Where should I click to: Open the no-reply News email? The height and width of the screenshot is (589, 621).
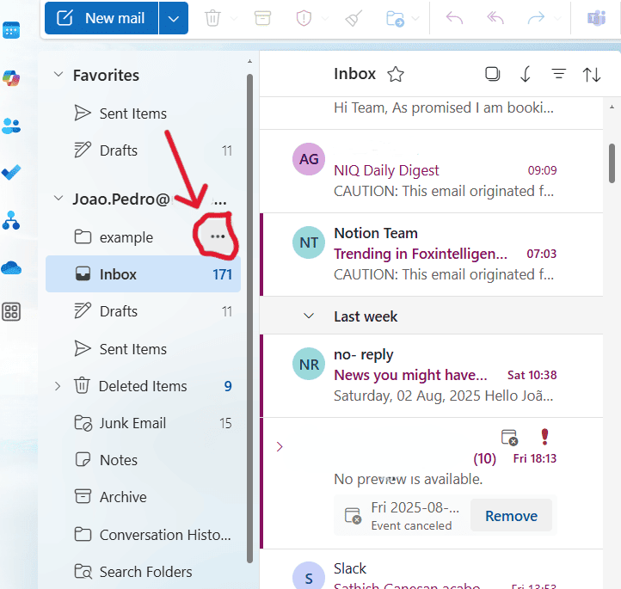[x=431, y=376]
